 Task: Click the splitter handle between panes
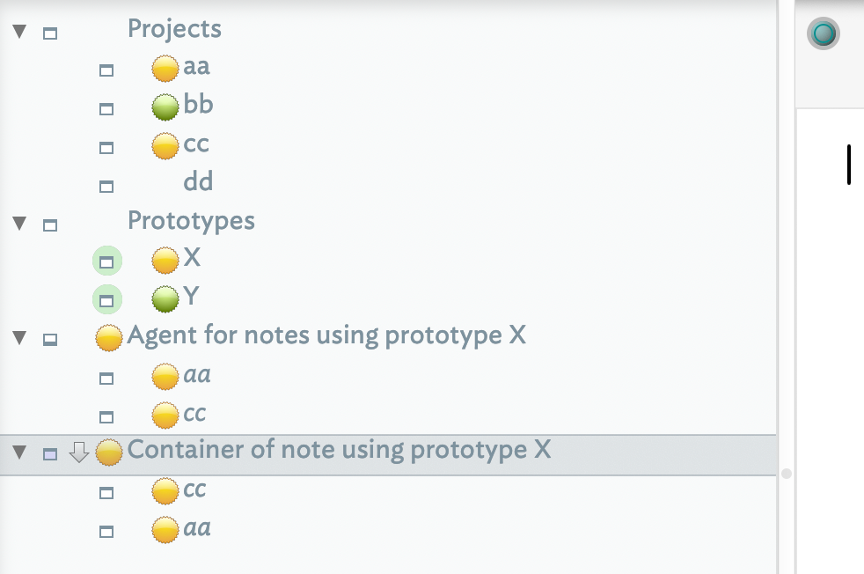pyautogui.click(x=787, y=474)
